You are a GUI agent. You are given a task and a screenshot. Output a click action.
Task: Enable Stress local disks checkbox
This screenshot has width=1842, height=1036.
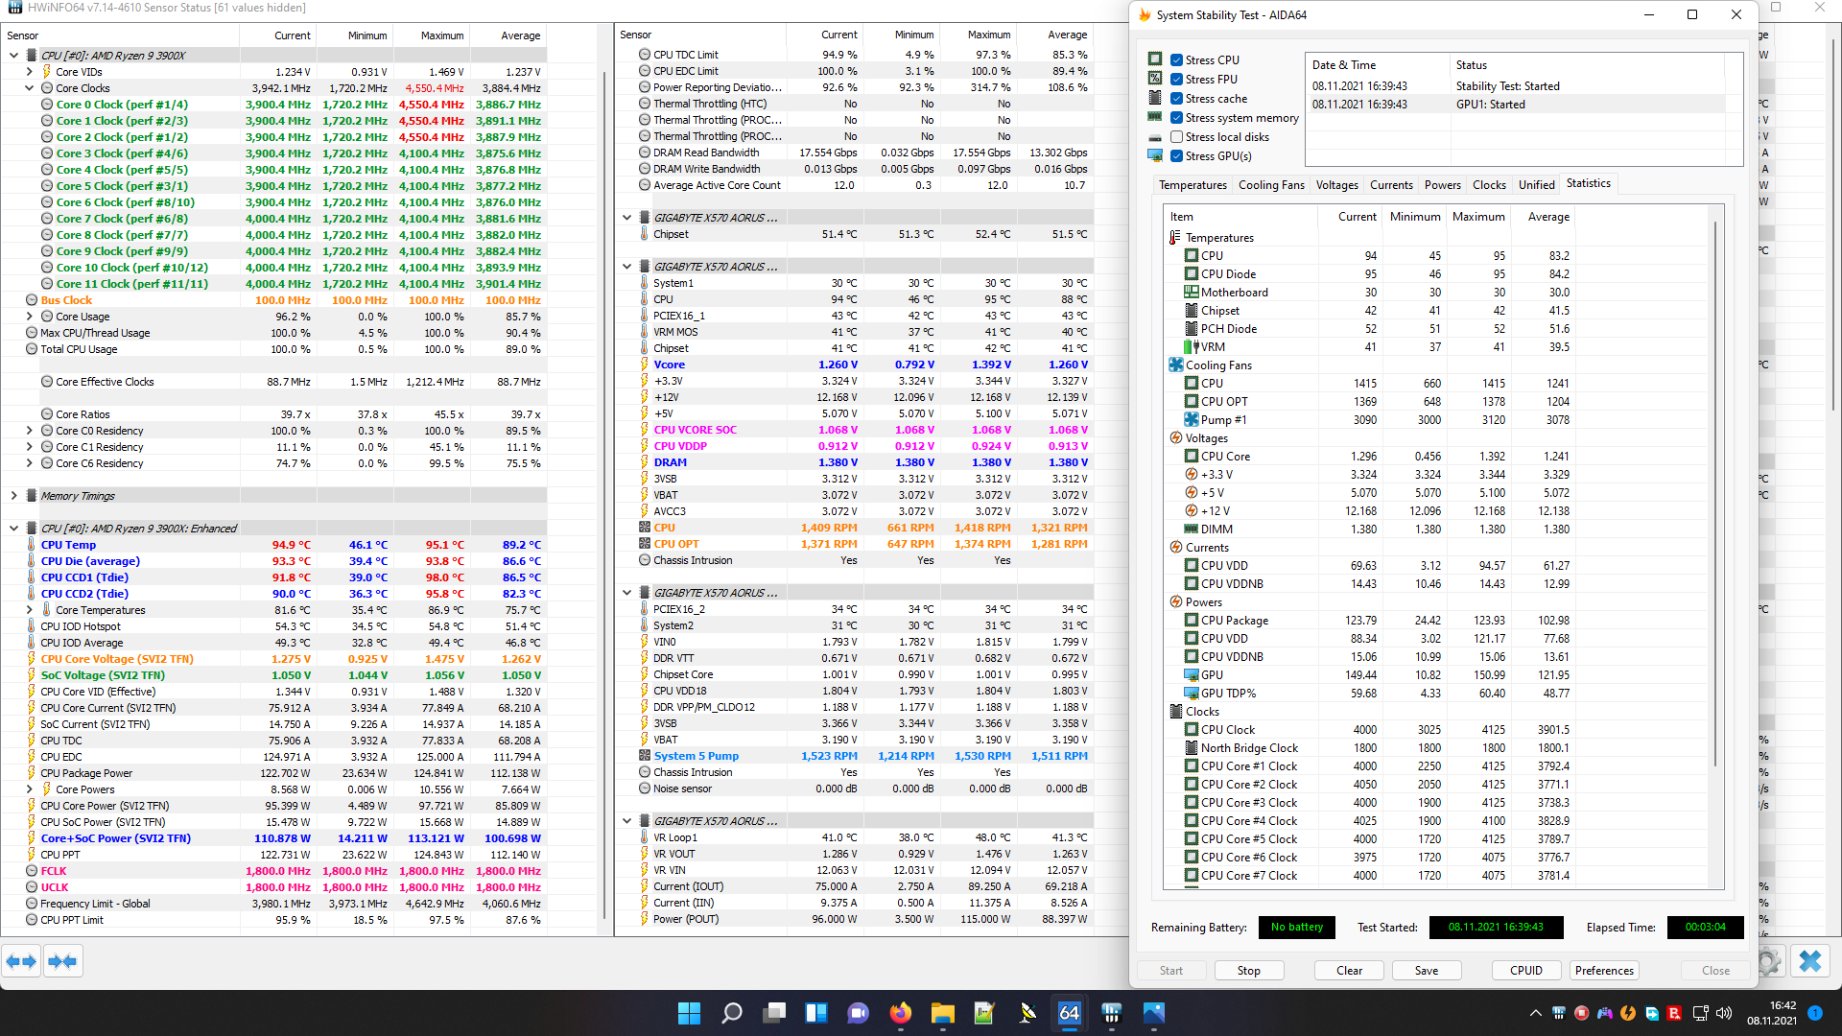click(1176, 137)
